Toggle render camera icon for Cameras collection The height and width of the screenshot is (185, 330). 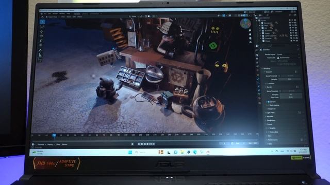pos(296,39)
